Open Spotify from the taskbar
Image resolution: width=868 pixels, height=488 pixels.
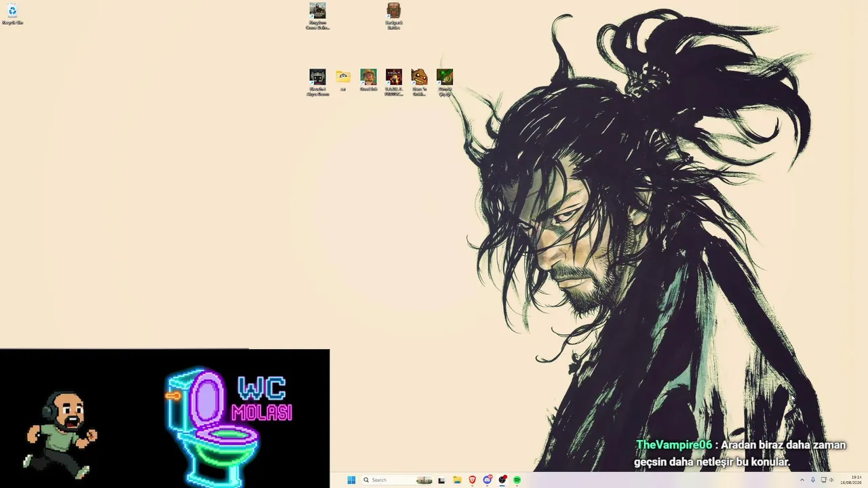[x=517, y=480]
